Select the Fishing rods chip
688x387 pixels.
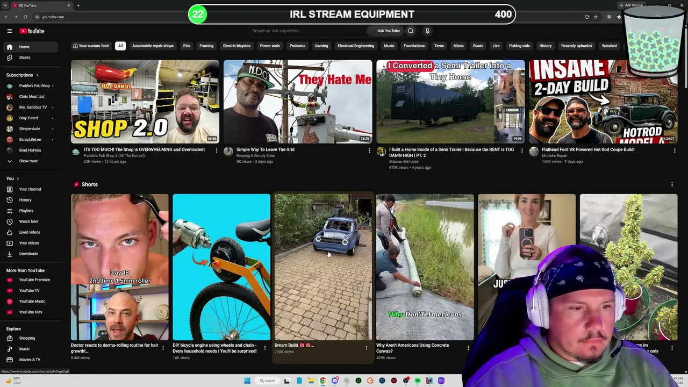point(519,46)
